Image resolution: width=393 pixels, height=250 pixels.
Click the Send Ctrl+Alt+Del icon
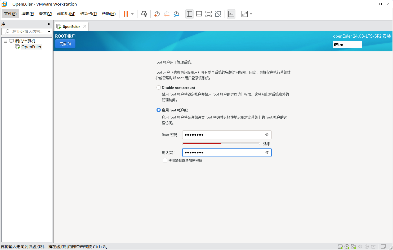(144, 14)
